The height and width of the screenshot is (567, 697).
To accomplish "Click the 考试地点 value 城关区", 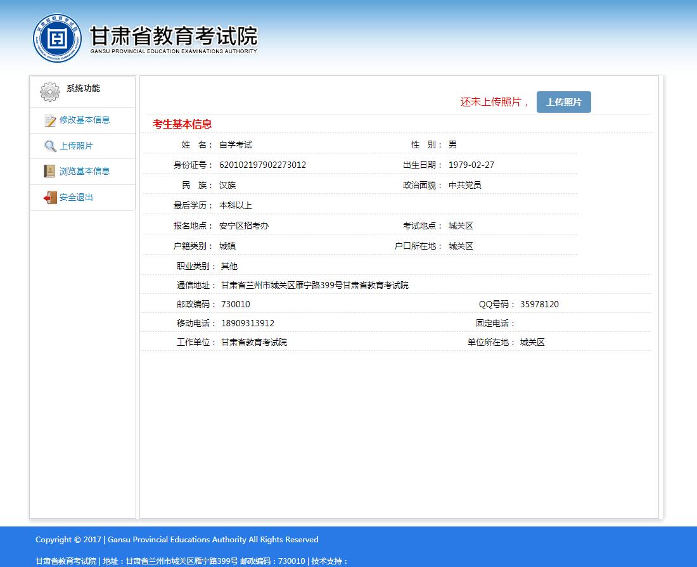I will tap(461, 226).
